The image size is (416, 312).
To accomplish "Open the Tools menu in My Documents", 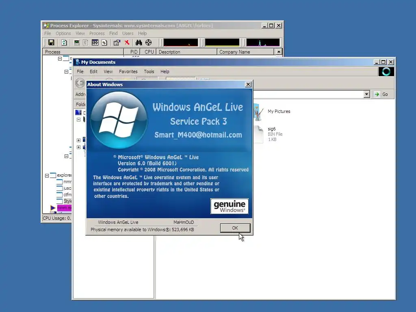I will [149, 71].
